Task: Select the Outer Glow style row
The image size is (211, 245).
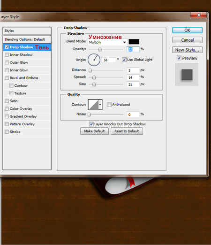Action: (27, 62)
